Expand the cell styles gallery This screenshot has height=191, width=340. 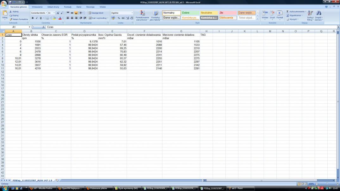[x=257, y=19]
